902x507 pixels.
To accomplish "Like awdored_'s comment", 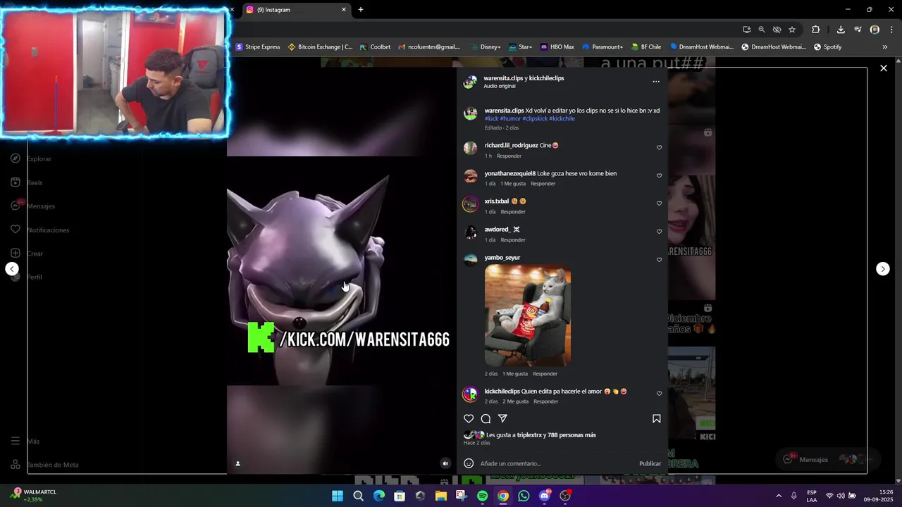I will [x=659, y=232].
